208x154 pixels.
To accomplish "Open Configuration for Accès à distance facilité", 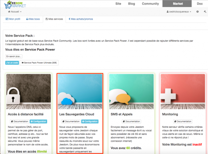I will pyautogui.click(x=38, y=121).
